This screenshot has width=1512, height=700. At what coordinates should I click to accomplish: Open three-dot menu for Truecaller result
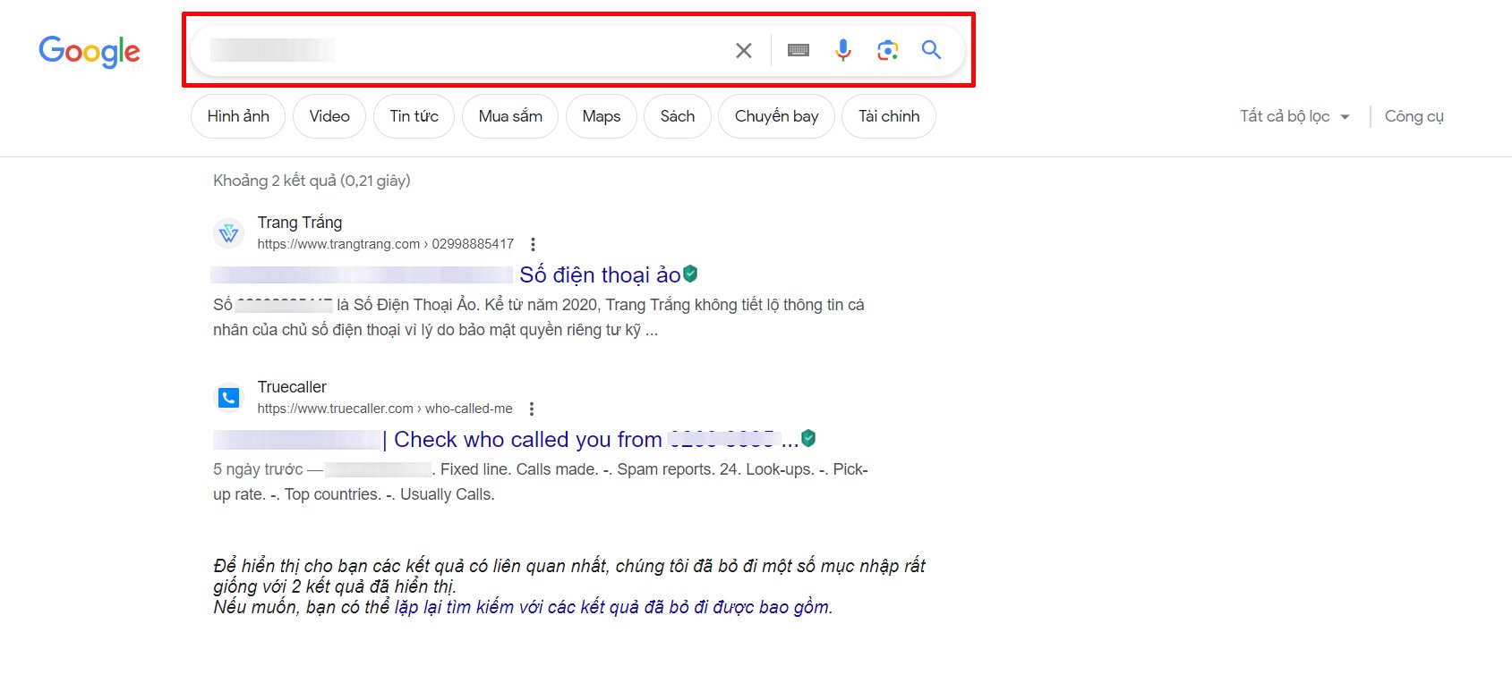click(532, 409)
